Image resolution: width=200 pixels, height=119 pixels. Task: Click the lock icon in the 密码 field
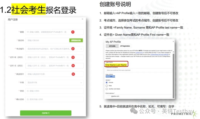[x=27, y=91]
